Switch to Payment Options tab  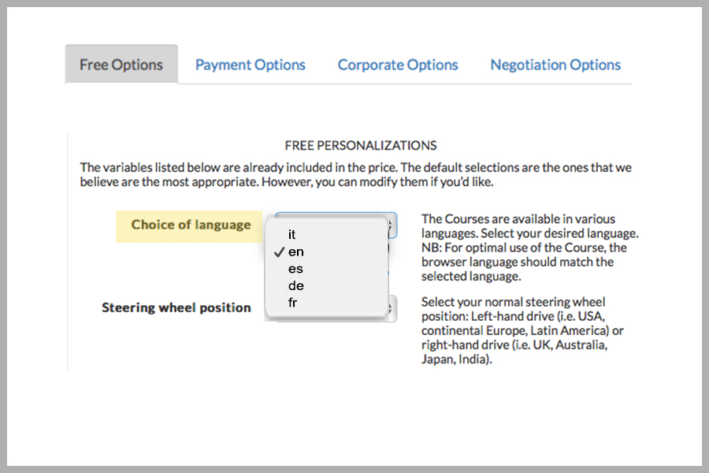tap(250, 65)
